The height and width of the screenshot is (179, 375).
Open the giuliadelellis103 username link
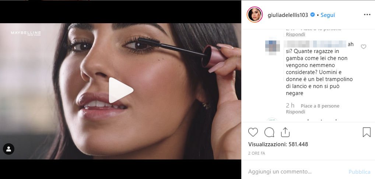288,15
